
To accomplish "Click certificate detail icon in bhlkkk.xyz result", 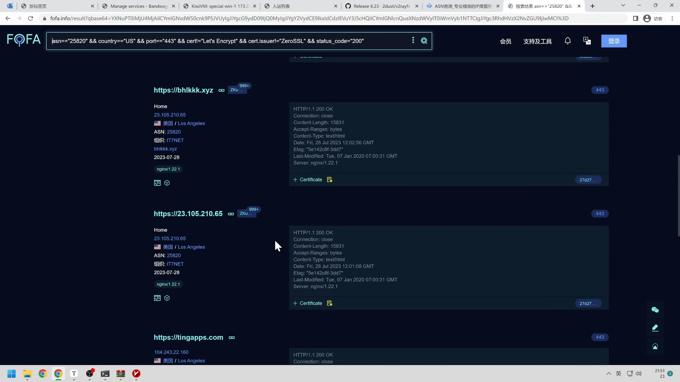I will pos(330,180).
